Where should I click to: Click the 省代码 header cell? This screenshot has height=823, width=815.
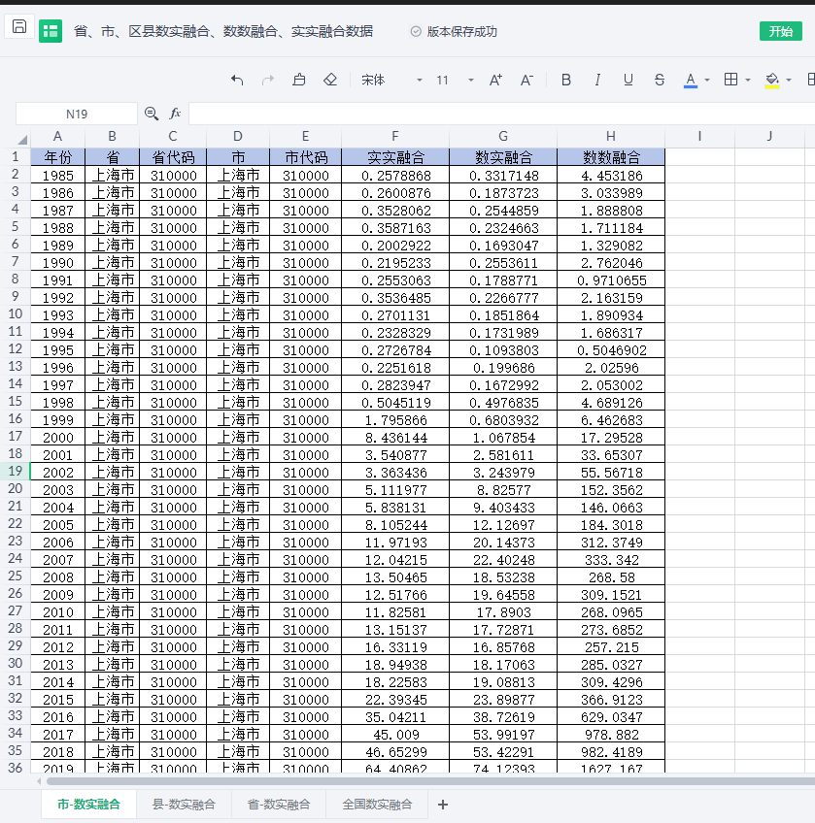pyautogui.click(x=173, y=157)
